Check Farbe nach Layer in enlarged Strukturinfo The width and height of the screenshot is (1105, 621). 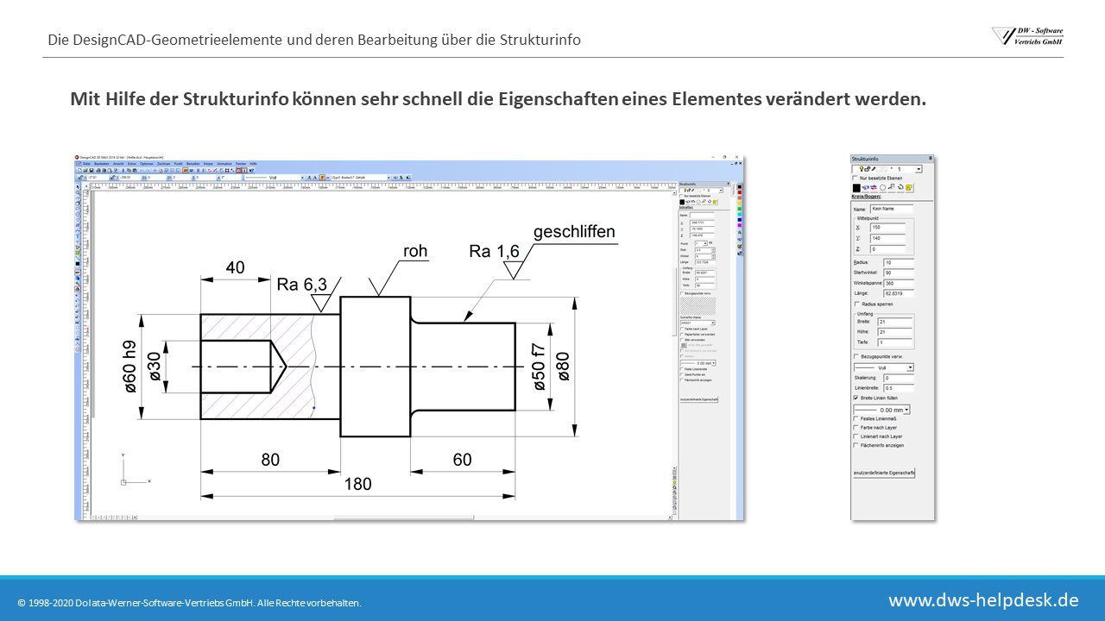[856, 427]
